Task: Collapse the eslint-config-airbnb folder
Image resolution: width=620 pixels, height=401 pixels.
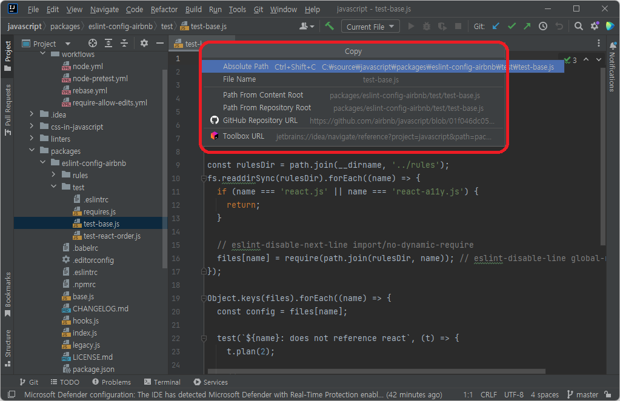Action: tap(42, 163)
